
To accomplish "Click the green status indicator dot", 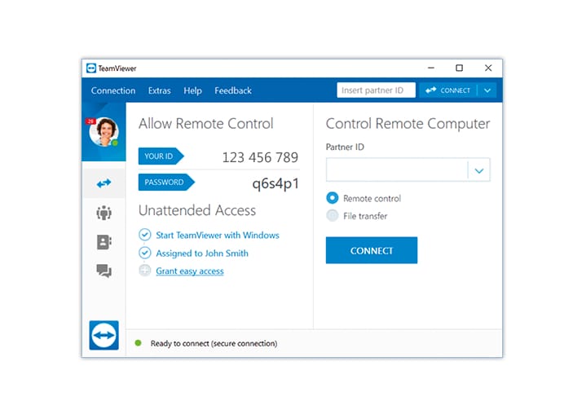I will coord(138,343).
